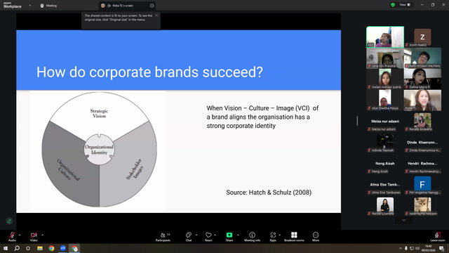
Task: Dismiss the shared content size notification
Action: (156, 15)
